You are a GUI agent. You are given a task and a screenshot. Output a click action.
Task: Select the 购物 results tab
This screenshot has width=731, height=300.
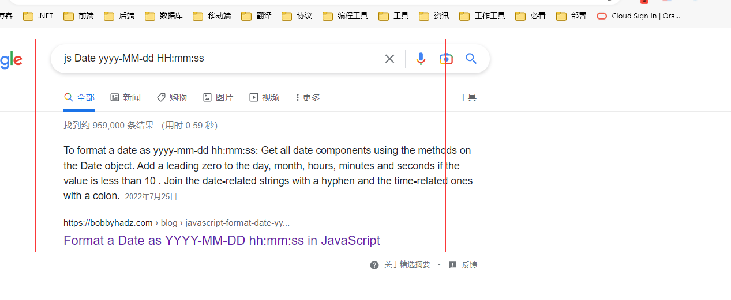pos(172,98)
